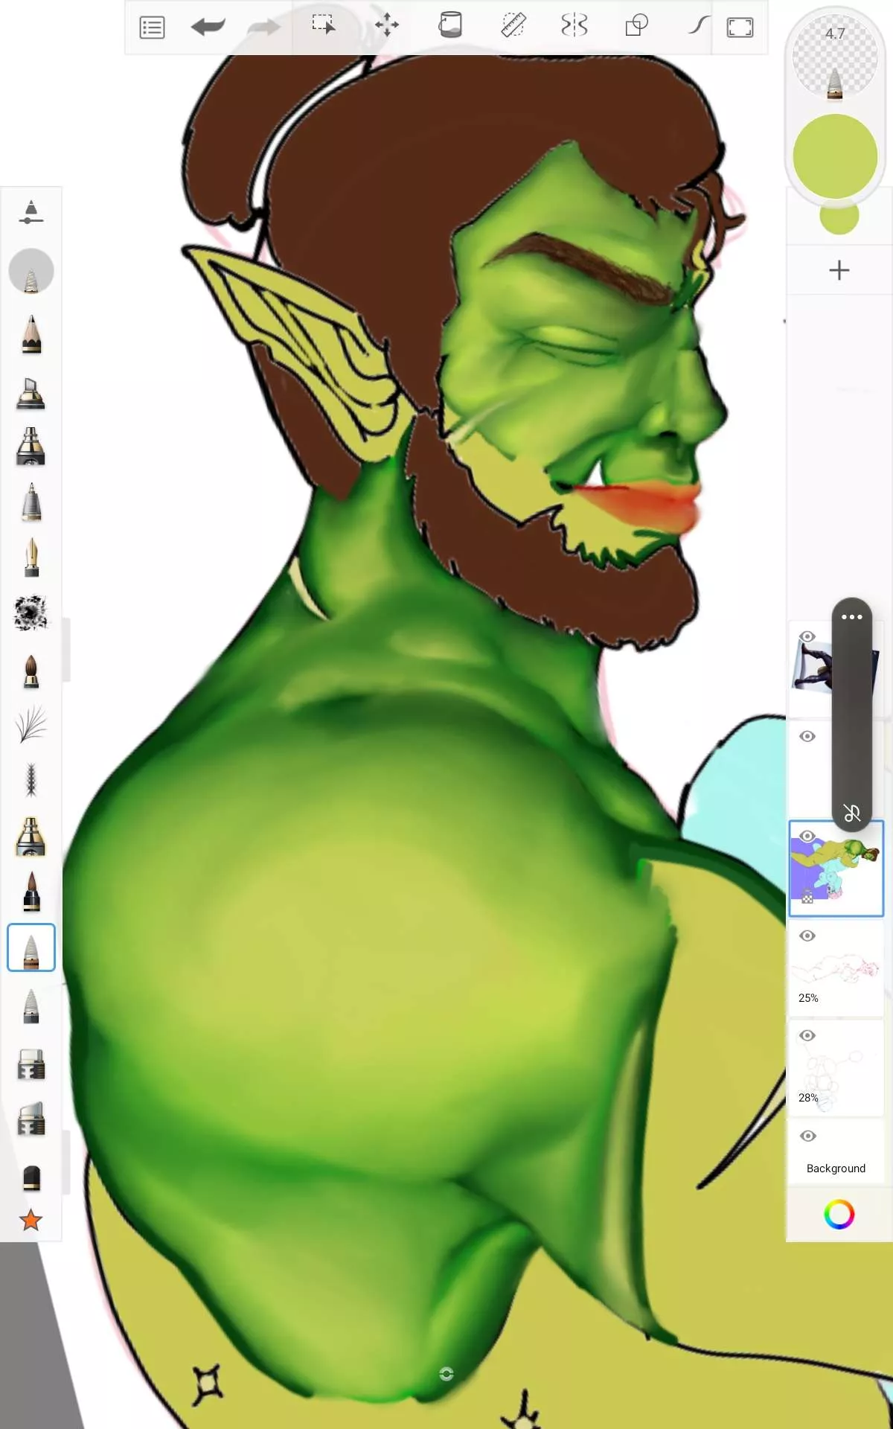Choose the flat block eraser brush
This screenshot has height=1429, width=893.
(x=31, y=1177)
